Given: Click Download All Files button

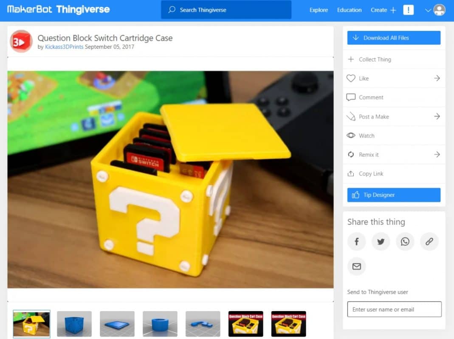Looking at the screenshot, I should 394,38.
